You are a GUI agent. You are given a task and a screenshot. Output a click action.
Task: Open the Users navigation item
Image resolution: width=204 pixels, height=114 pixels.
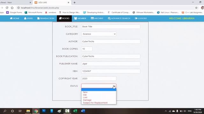[x=28, y=18]
